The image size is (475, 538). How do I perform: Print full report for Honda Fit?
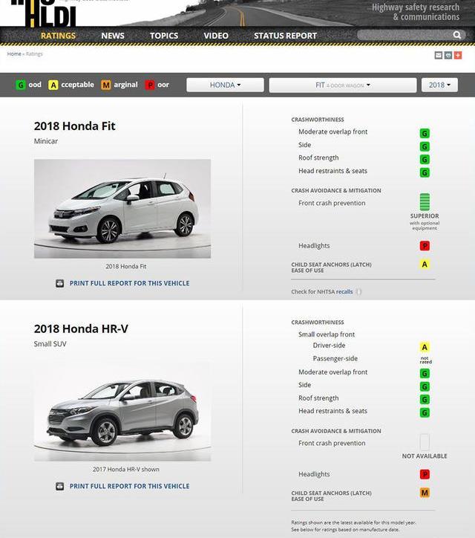coord(130,283)
